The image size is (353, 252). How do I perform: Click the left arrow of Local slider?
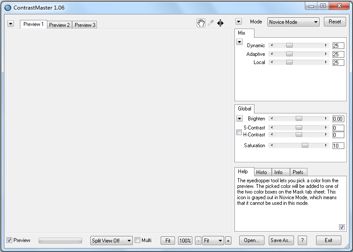tap(272, 62)
